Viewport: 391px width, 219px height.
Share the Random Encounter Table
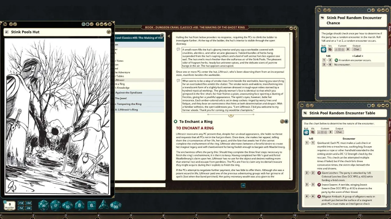tap(373, 105)
